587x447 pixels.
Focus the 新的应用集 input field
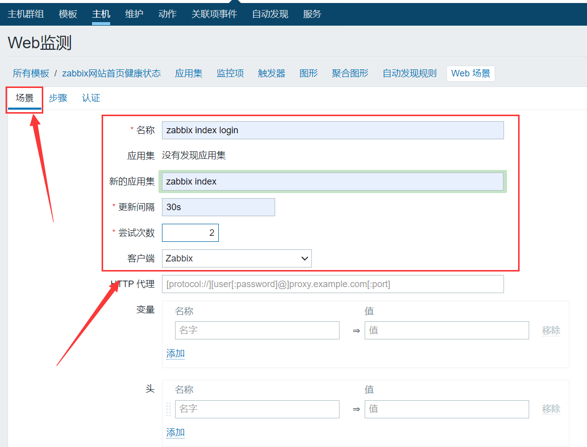[333, 182]
